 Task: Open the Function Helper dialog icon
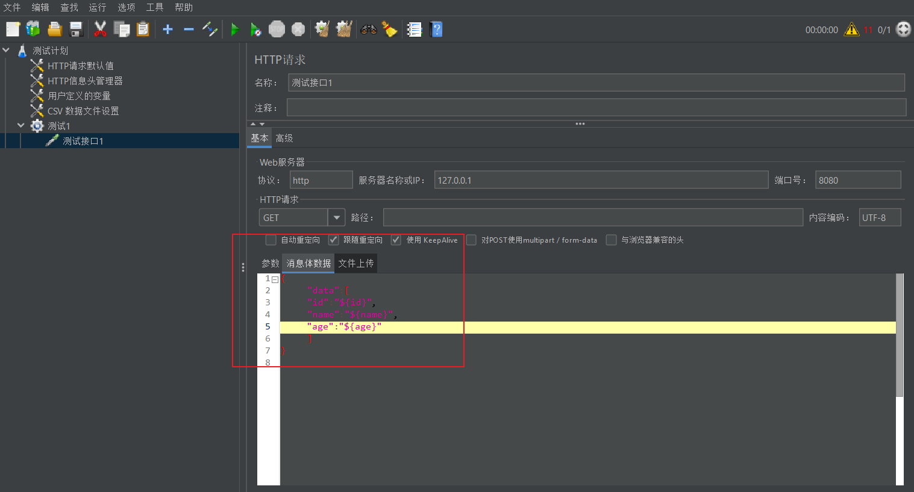click(x=415, y=29)
